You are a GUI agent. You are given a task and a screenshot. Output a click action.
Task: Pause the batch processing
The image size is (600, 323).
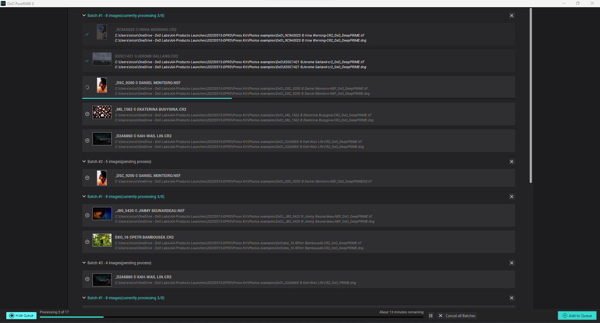click(431, 316)
